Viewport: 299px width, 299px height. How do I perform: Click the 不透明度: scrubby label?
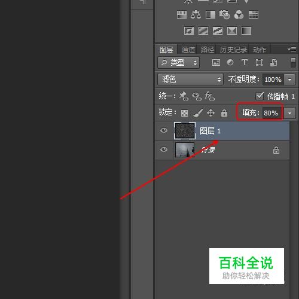coord(244,80)
